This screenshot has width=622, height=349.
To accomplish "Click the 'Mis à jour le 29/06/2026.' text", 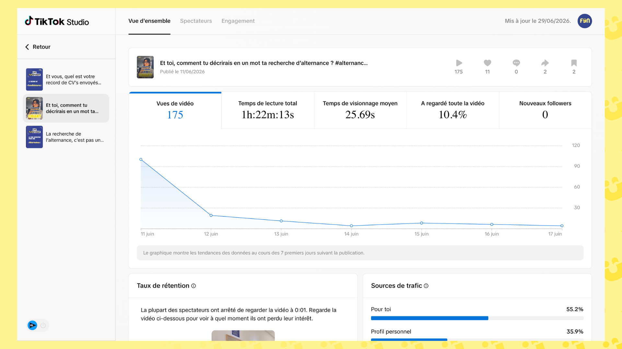I will (x=538, y=21).
